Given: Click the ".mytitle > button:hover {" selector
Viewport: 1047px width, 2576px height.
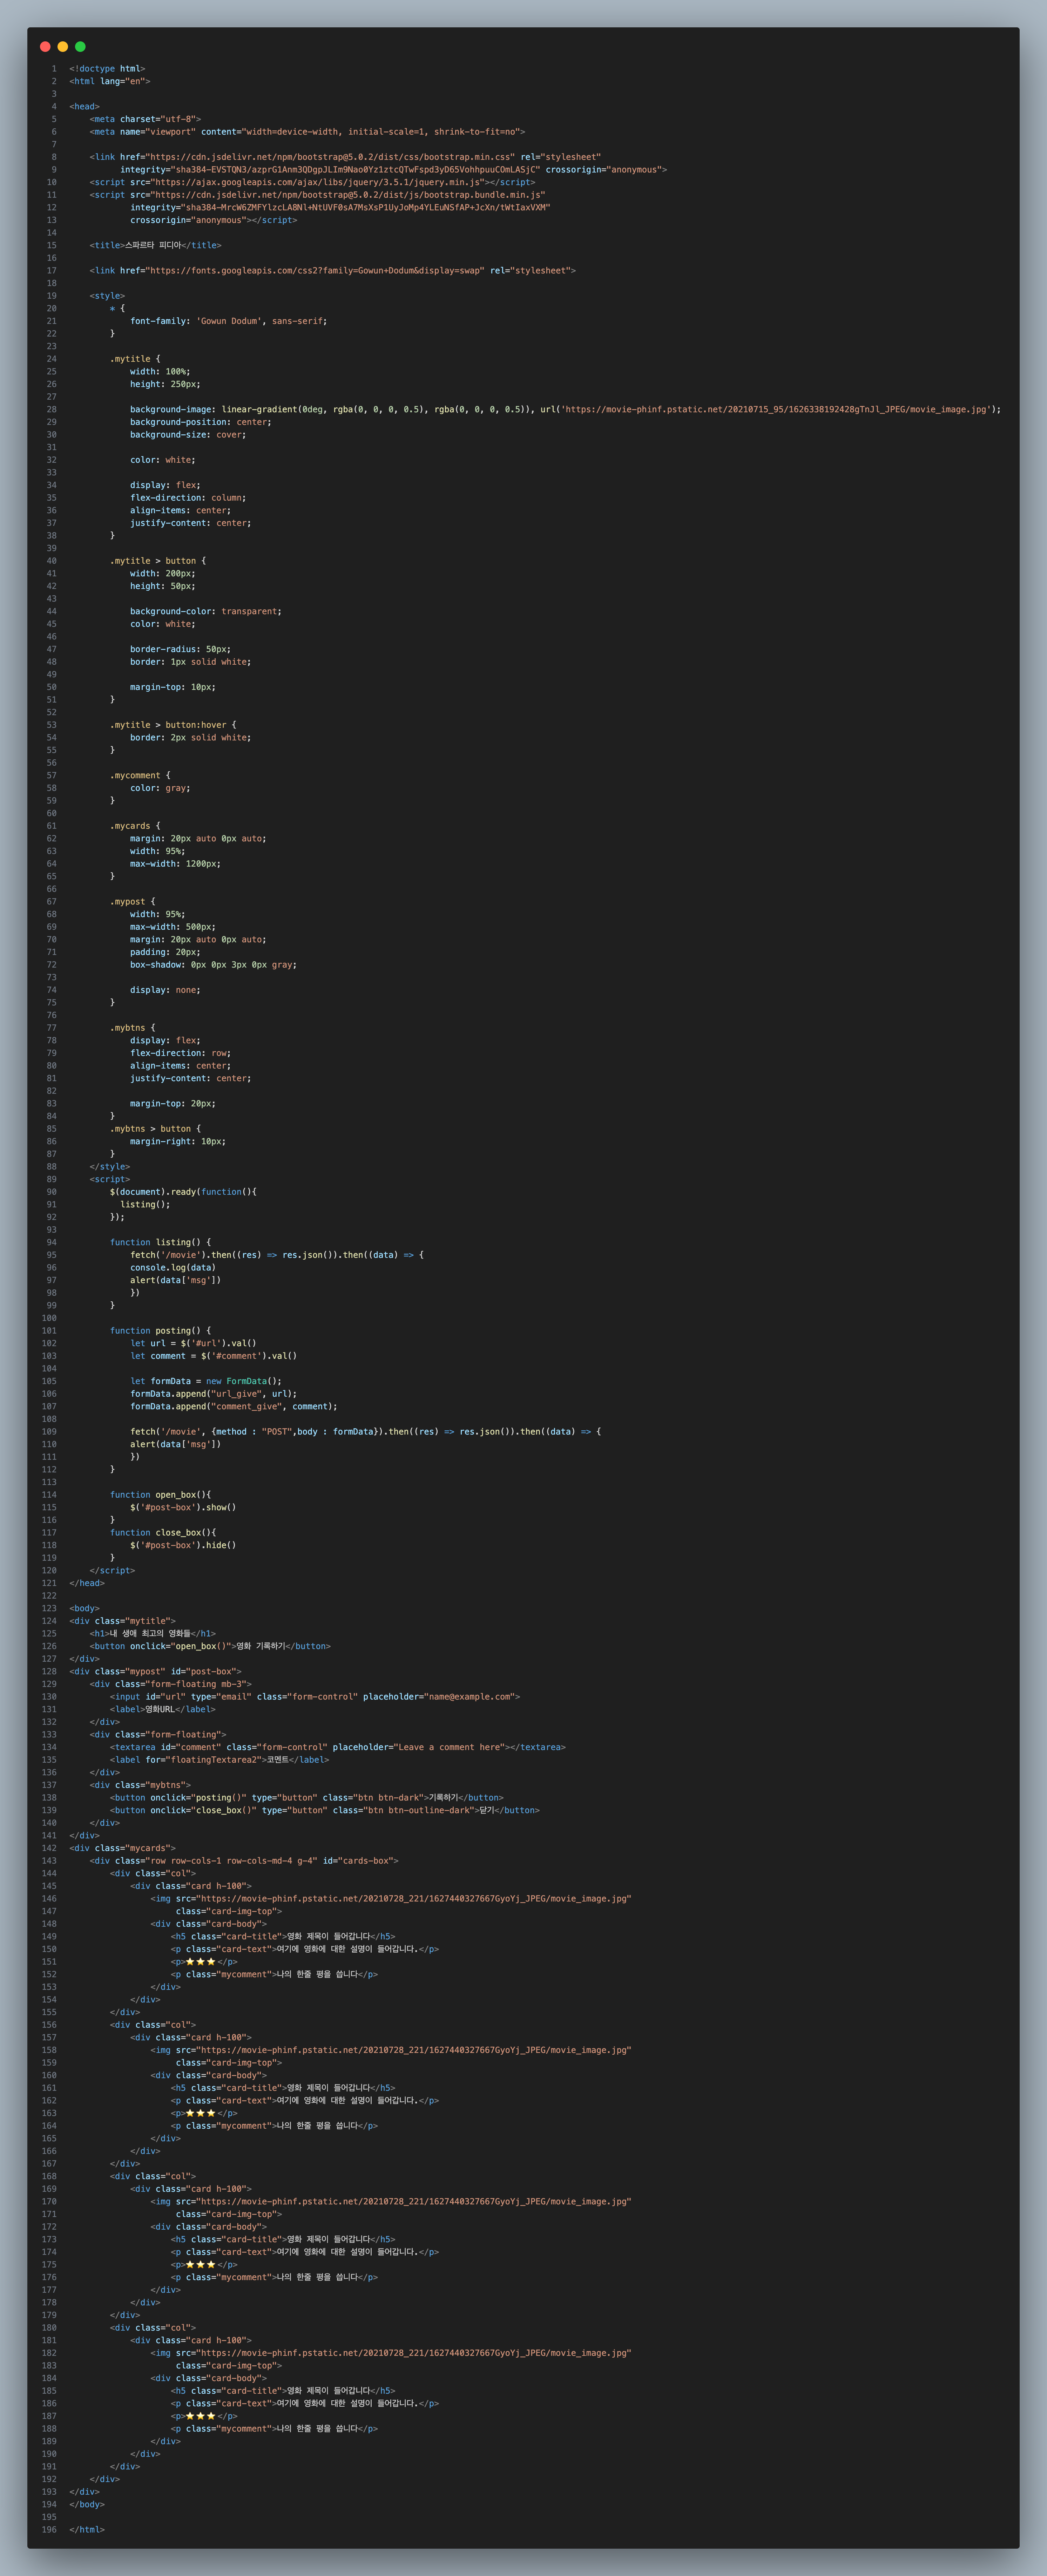Looking at the screenshot, I should coord(173,725).
